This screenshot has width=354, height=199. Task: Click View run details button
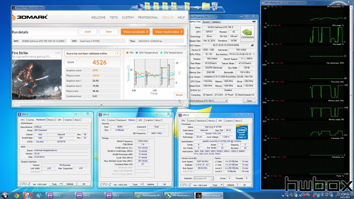tap(135, 32)
